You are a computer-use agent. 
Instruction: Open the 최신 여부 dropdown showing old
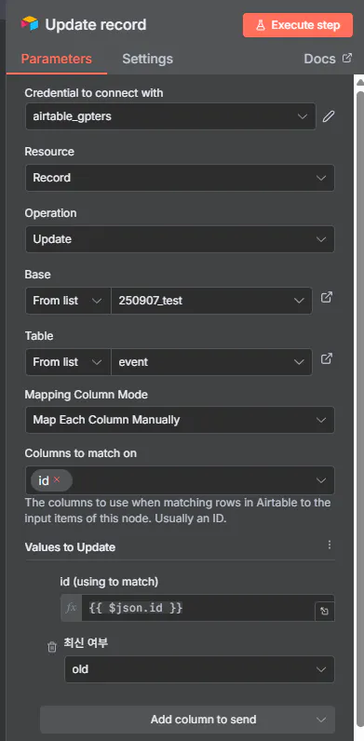(199, 669)
